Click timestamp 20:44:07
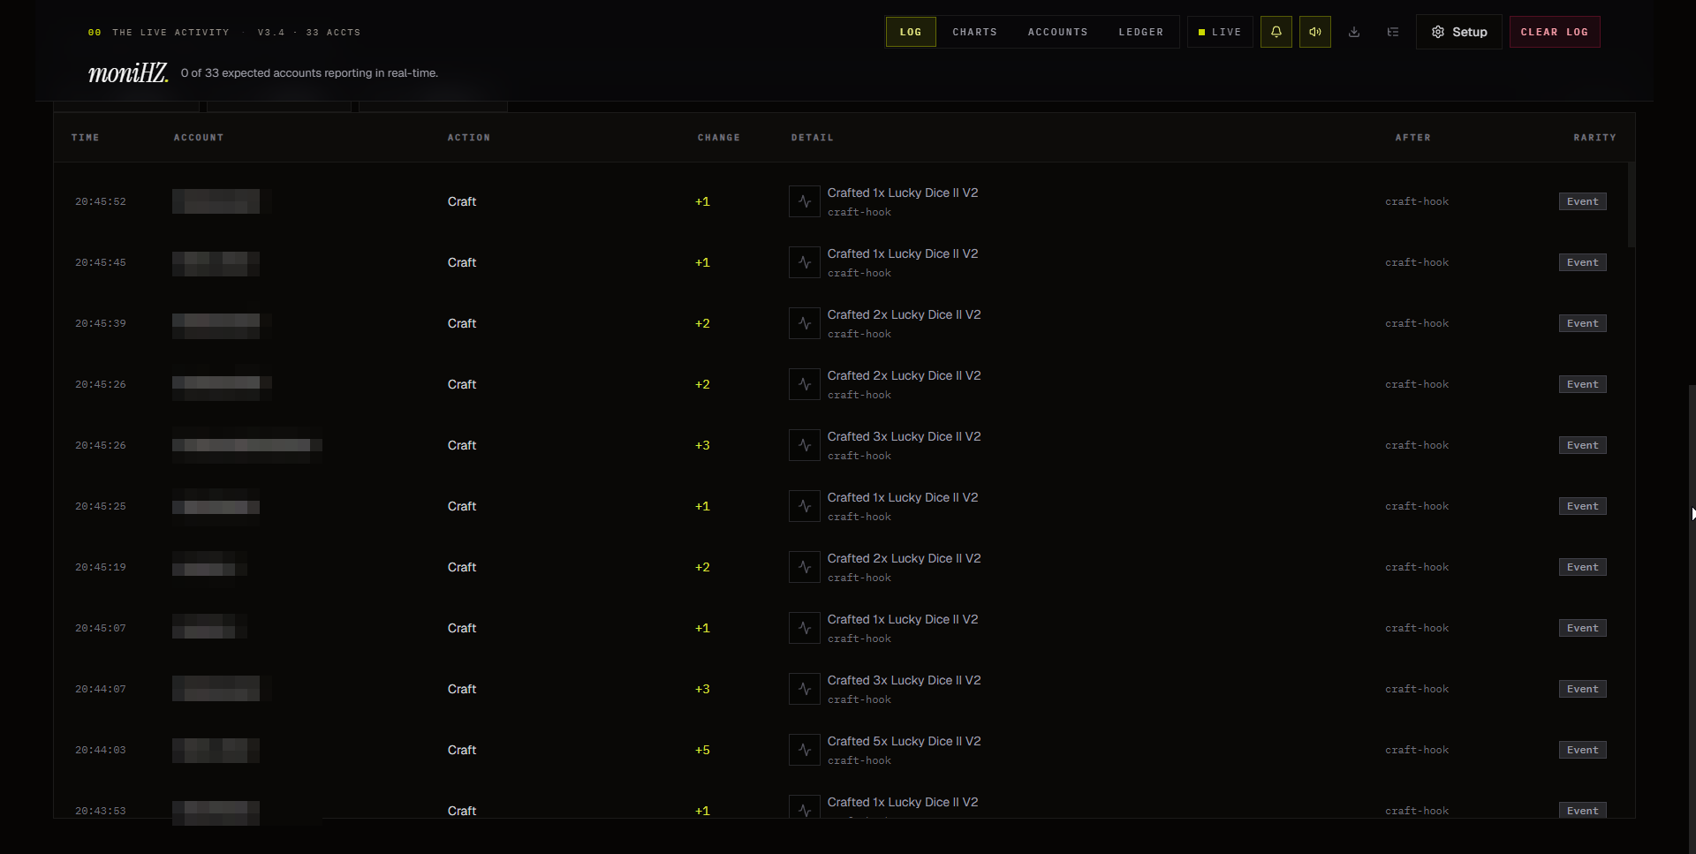The height and width of the screenshot is (854, 1696). click(100, 689)
